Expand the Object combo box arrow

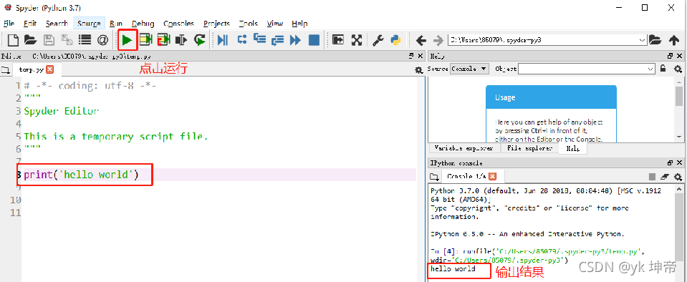[650, 69]
